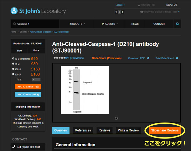The image size is (191, 151).
Task: Go to Home breadcrumb link
Action: (13, 32)
